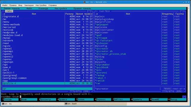Screen dimensions: 191x107
Task: Select *qt-faststart file
Action: tap(104, 40)
